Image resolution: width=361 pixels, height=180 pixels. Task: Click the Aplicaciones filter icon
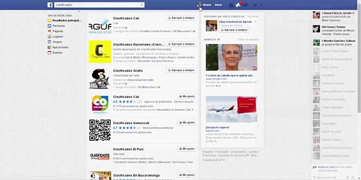pyautogui.click(x=49, y=47)
